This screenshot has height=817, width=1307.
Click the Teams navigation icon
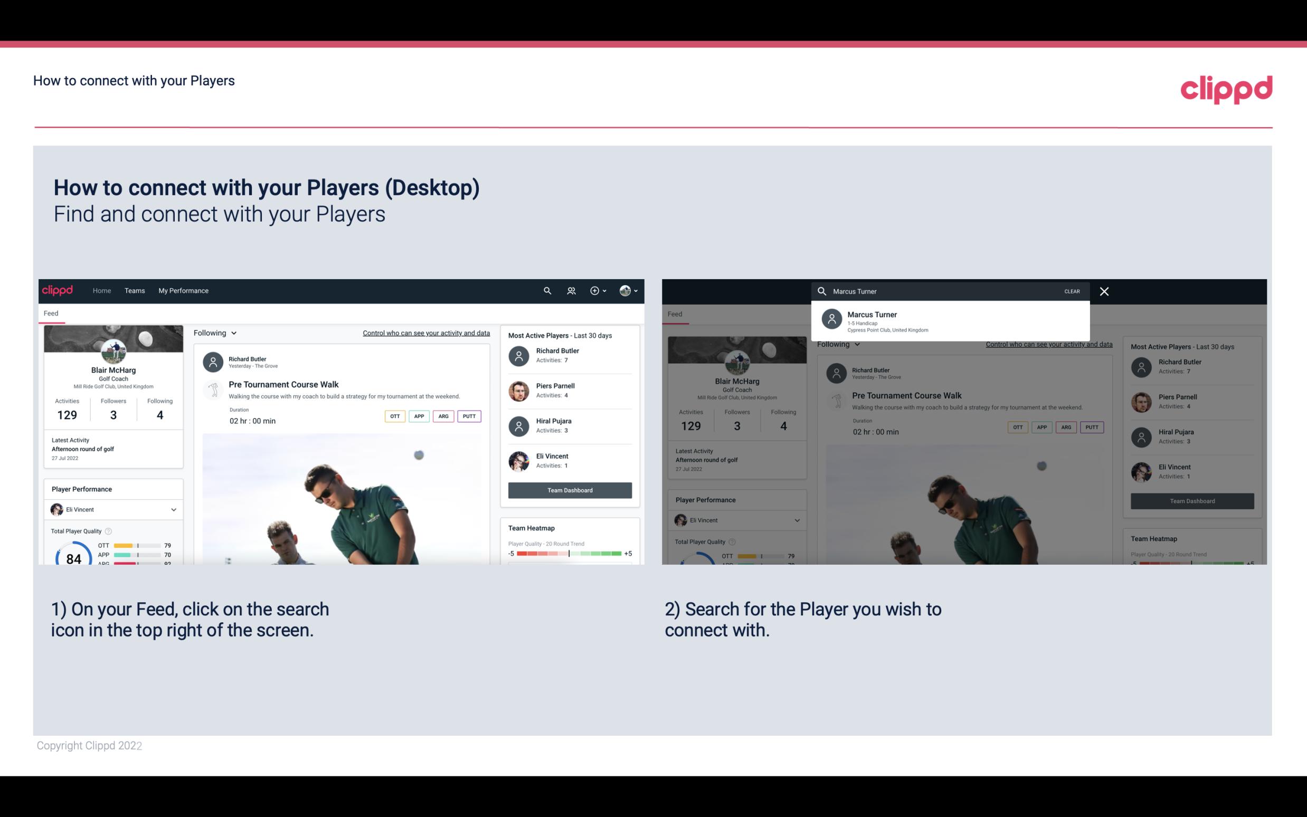coord(135,290)
